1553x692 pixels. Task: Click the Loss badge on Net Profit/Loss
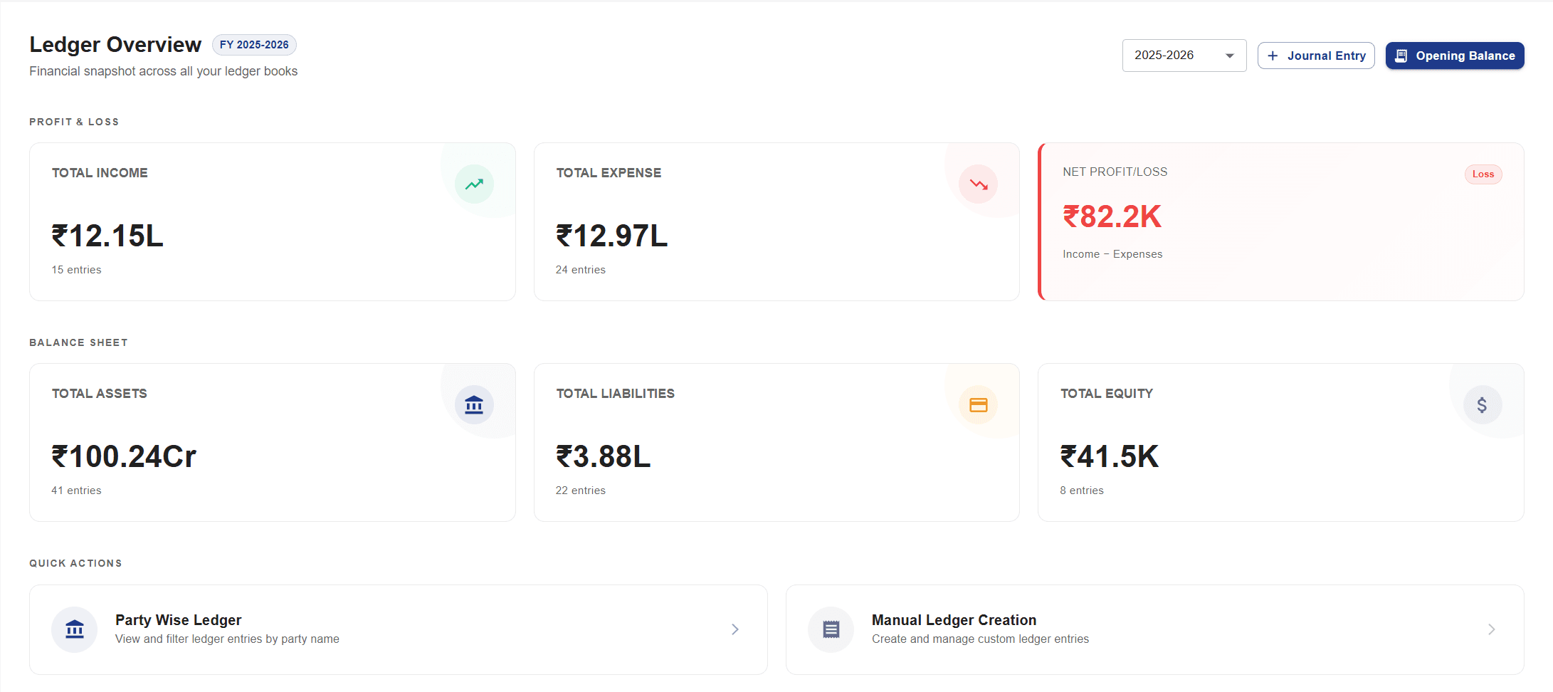coord(1483,174)
